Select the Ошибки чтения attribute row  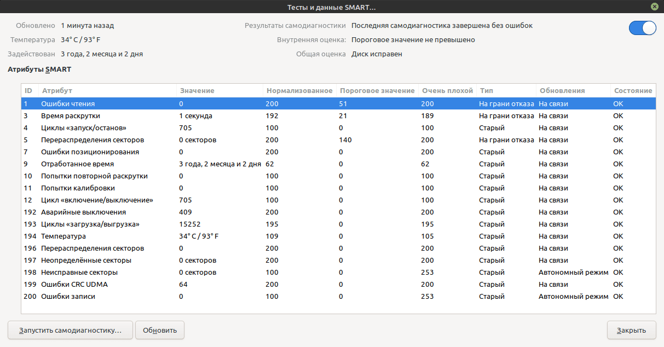[68, 103]
